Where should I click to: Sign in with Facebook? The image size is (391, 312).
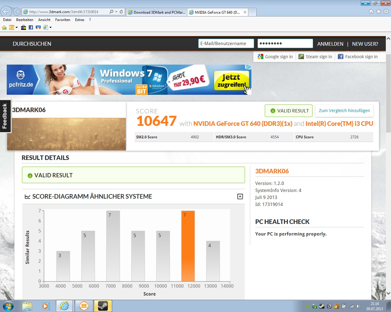[x=358, y=57]
